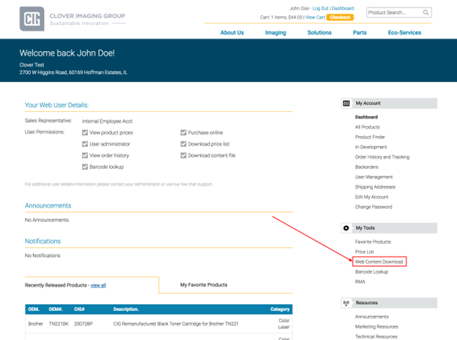Image resolution: width=457 pixels, height=340 pixels.
Task: Click the Resources section icon
Action: [346, 303]
